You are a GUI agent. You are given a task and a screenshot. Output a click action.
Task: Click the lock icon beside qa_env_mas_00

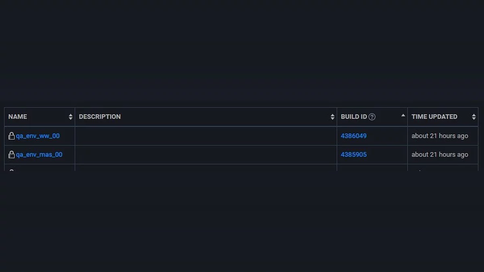point(12,155)
